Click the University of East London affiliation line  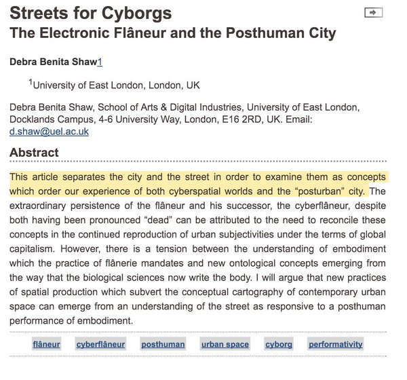point(116,85)
